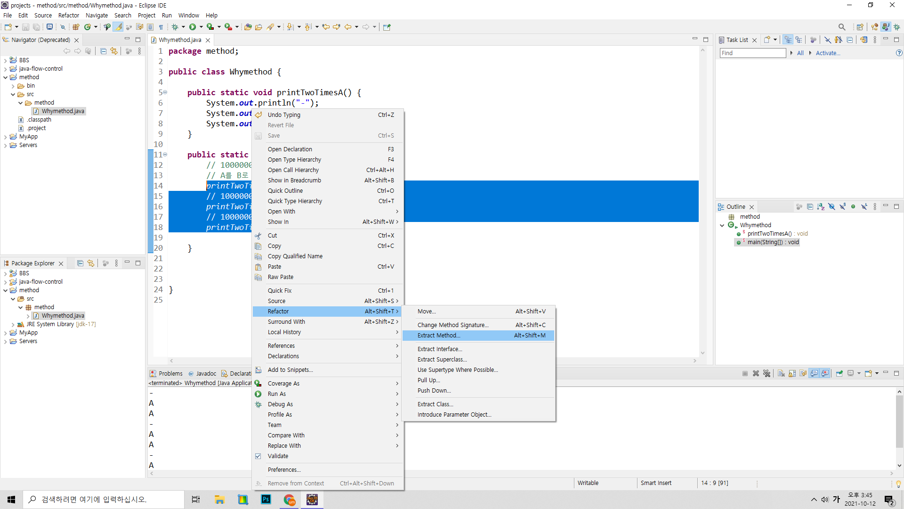Open the Debug perspective

pyautogui.click(x=896, y=27)
